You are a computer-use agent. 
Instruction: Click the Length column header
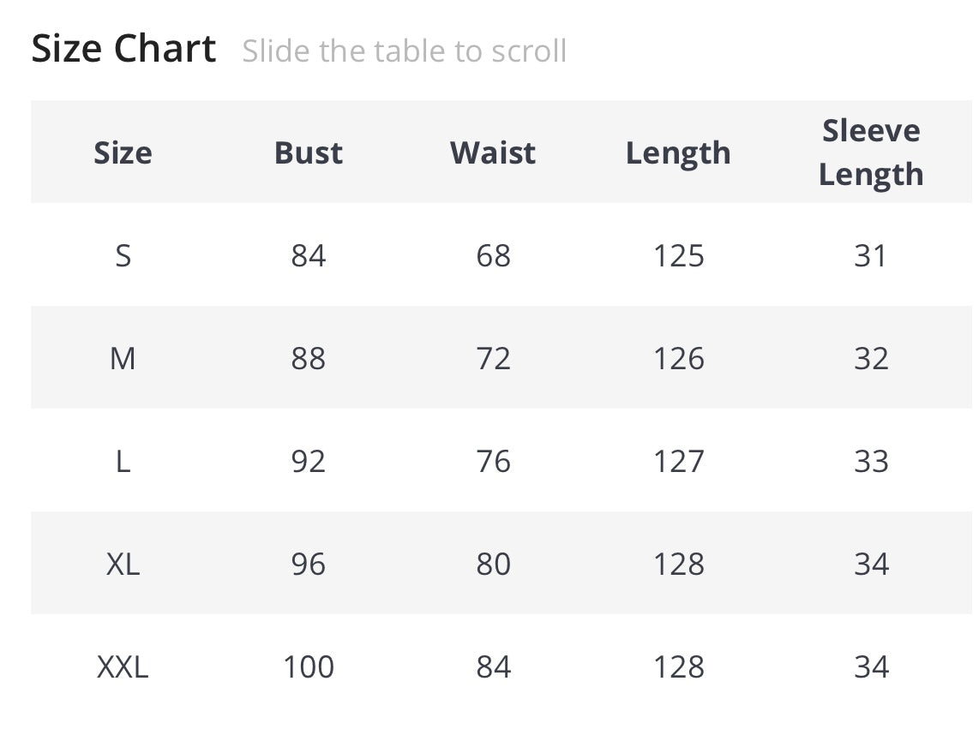click(678, 153)
